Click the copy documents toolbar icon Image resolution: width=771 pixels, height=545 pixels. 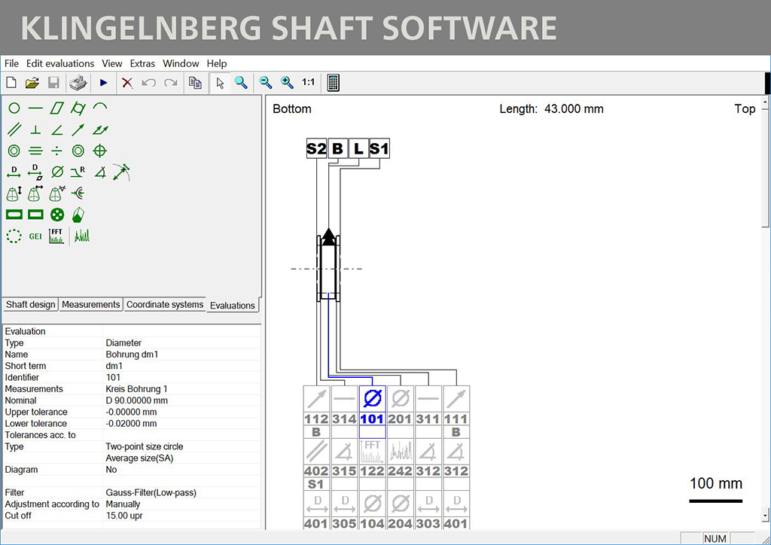pos(195,83)
